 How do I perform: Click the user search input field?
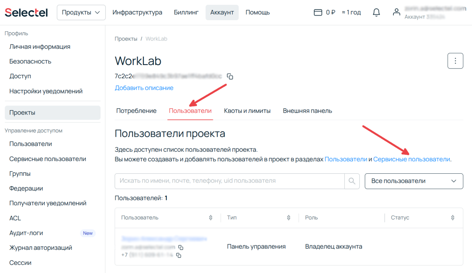coord(229,181)
